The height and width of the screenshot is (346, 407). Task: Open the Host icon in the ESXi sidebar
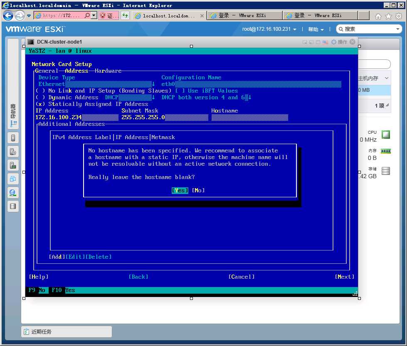point(13,138)
